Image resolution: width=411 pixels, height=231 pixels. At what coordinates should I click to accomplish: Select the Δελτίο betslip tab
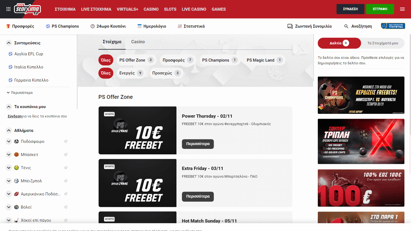[339, 43]
